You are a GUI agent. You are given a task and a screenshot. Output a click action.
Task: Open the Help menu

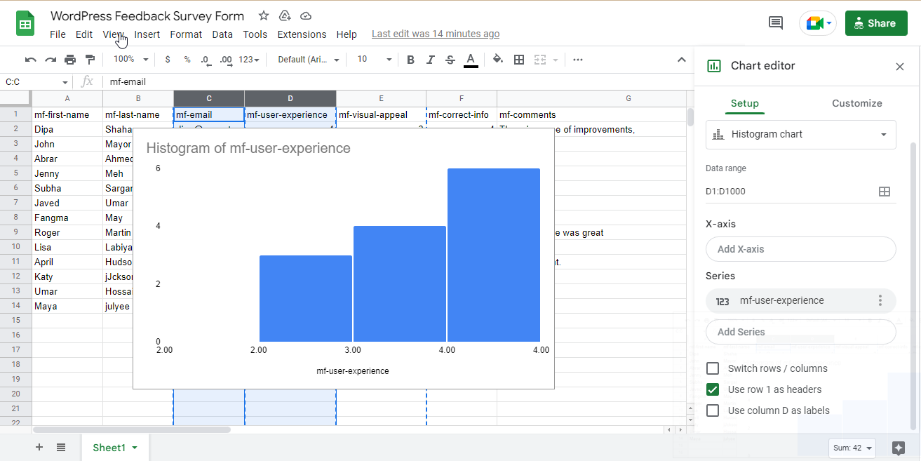[347, 34]
